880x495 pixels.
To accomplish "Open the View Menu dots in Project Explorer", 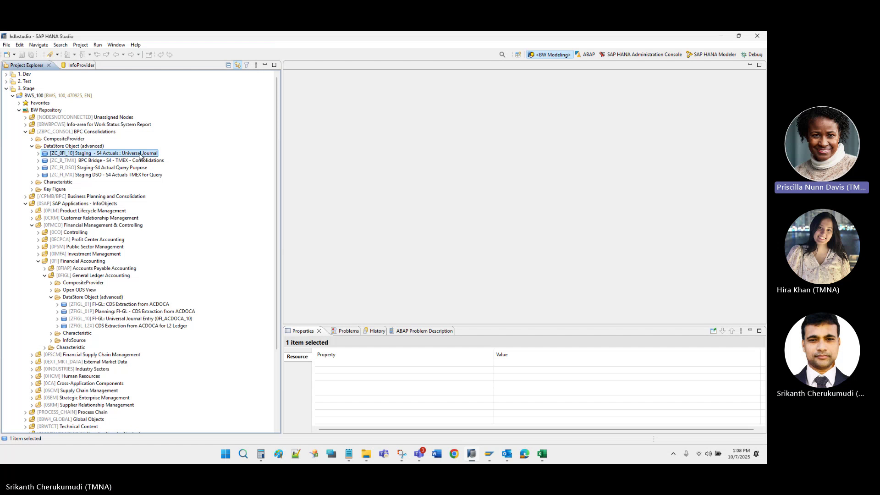I will [256, 65].
